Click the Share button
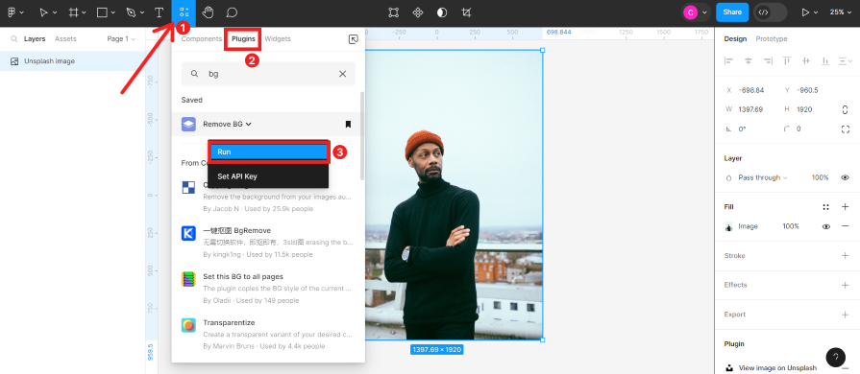 [x=731, y=12]
